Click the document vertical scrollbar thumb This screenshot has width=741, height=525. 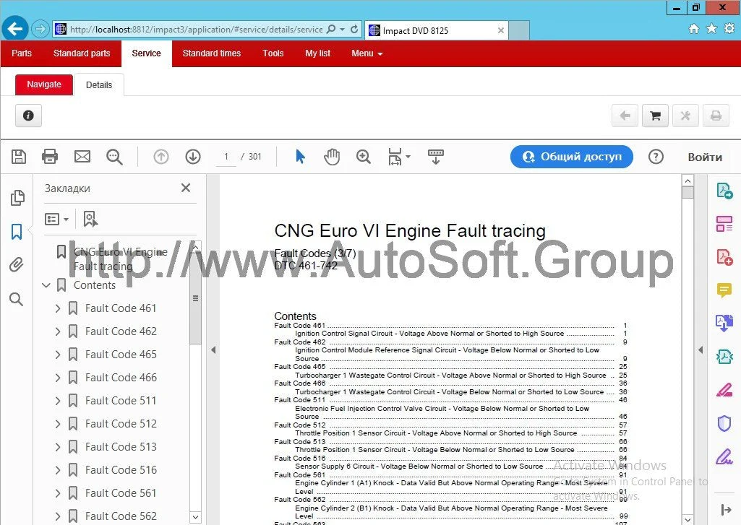pyautogui.click(x=687, y=192)
